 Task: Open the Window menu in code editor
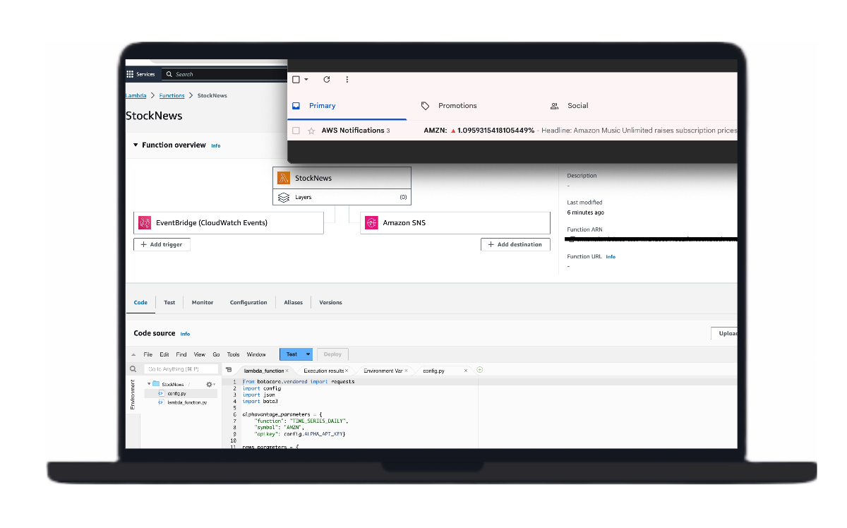click(x=256, y=354)
